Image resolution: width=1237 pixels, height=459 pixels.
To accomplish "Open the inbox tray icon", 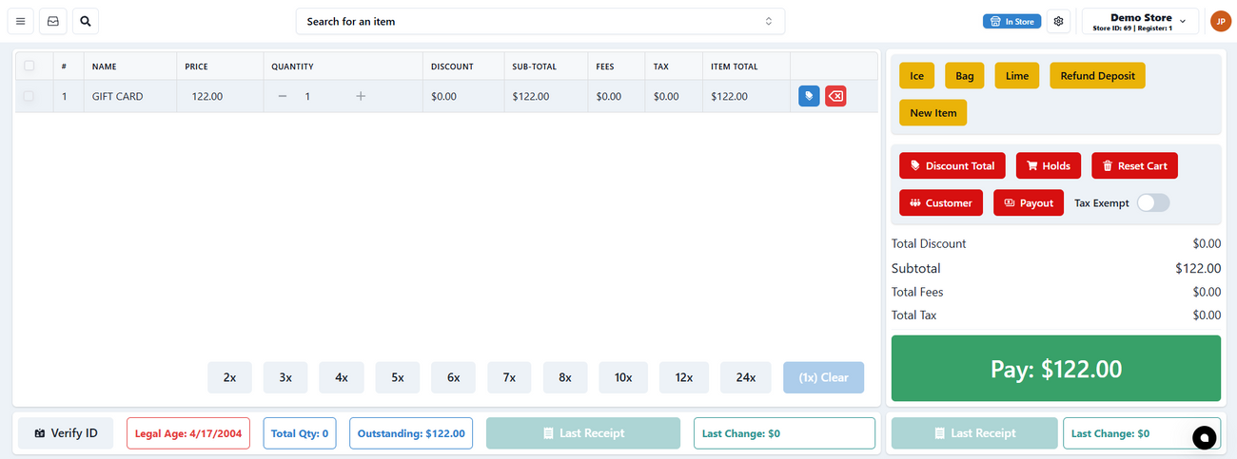I will tap(53, 21).
